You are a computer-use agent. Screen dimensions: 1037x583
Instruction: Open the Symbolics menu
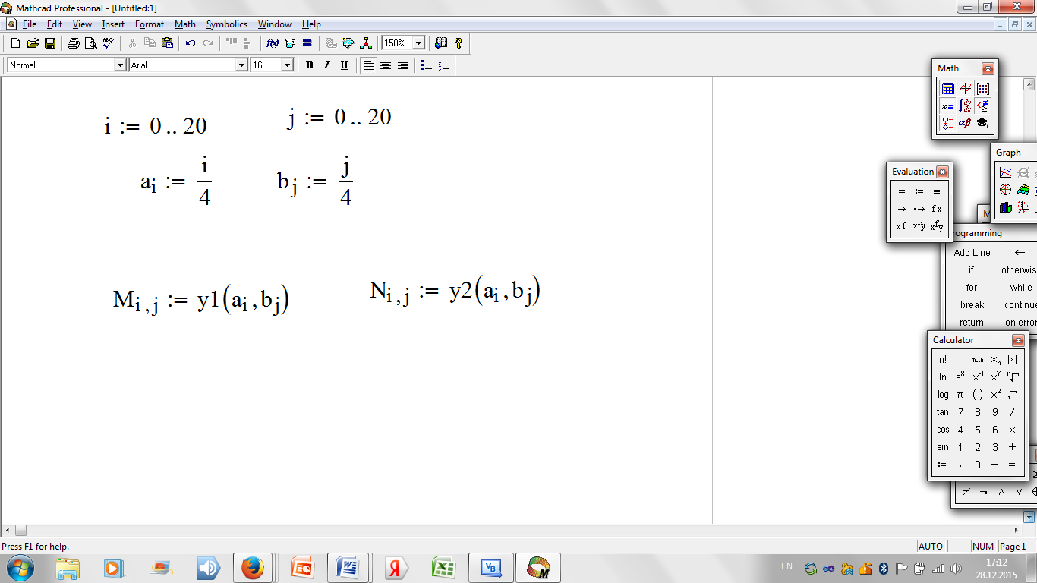click(226, 24)
